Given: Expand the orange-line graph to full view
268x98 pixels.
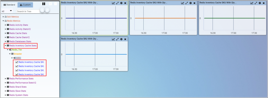Looking at the screenshot, I should [187, 3].
